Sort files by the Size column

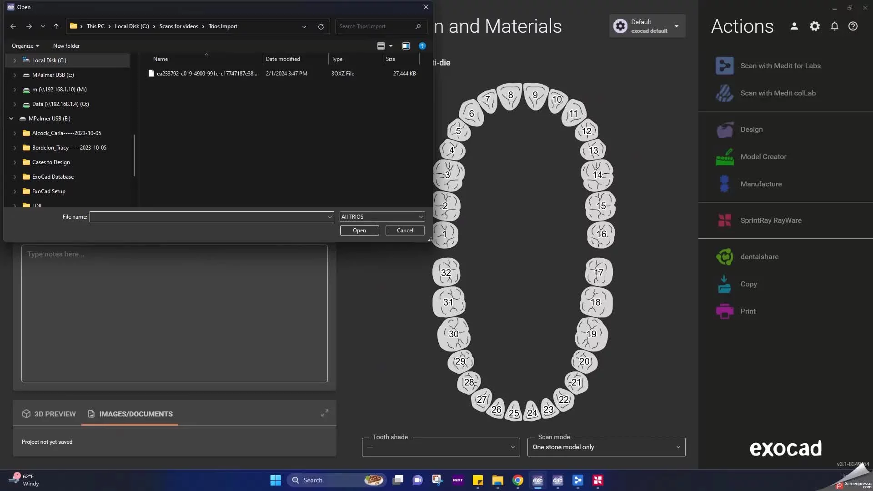(391, 59)
